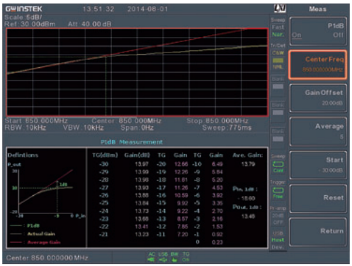Click the P1dB green line legend swatch
This screenshot has width=352, height=266.
[x=16, y=226]
